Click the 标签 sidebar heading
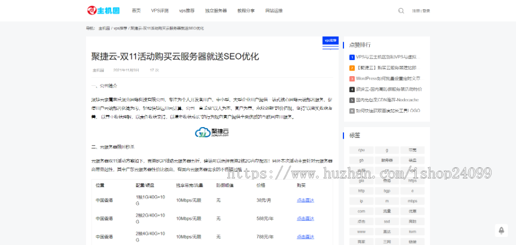The image size is (516, 245). coord(355,135)
